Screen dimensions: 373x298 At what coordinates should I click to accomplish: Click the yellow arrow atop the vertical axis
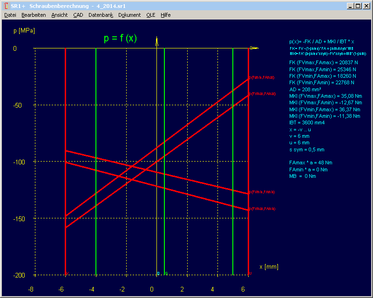pyautogui.click(x=157, y=41)
